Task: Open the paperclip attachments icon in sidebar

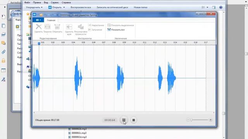Action: 3,52
